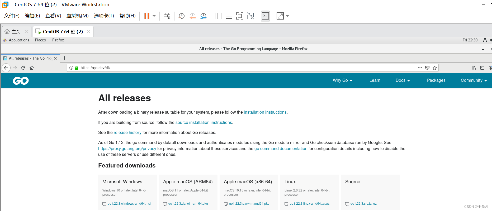Show site information icon
492x211 pixels.
coord(71,68)
